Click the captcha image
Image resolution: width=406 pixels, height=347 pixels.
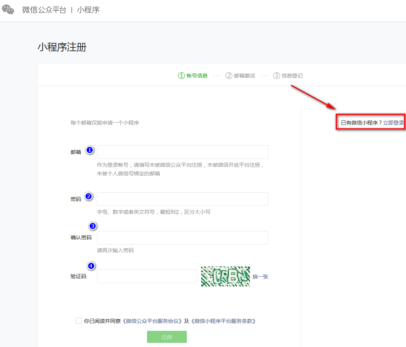pos(226,277)
